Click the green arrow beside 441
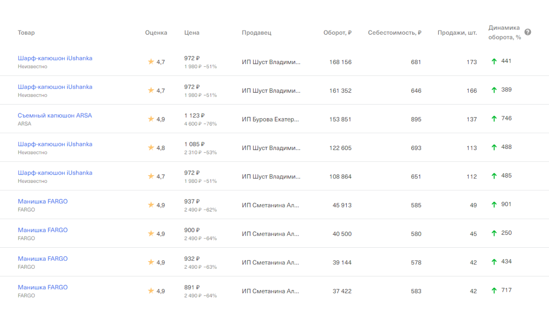Viewport: 549px width, 324px height. click(x=494, y=61)
